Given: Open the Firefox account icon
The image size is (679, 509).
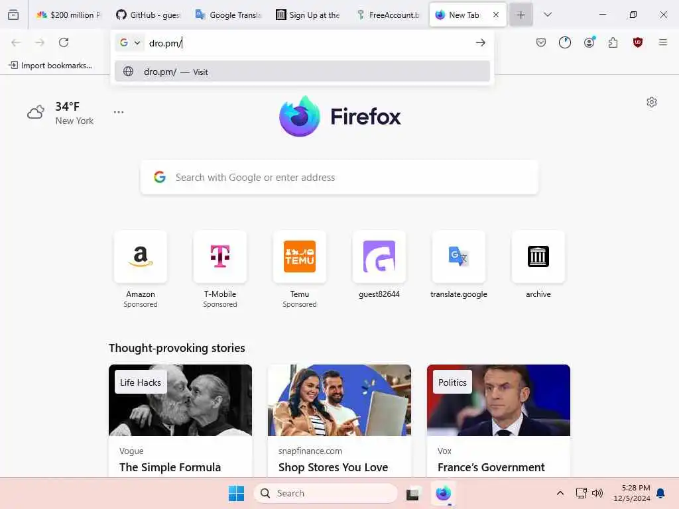Looking at the screenshot, I should (589, 42).
